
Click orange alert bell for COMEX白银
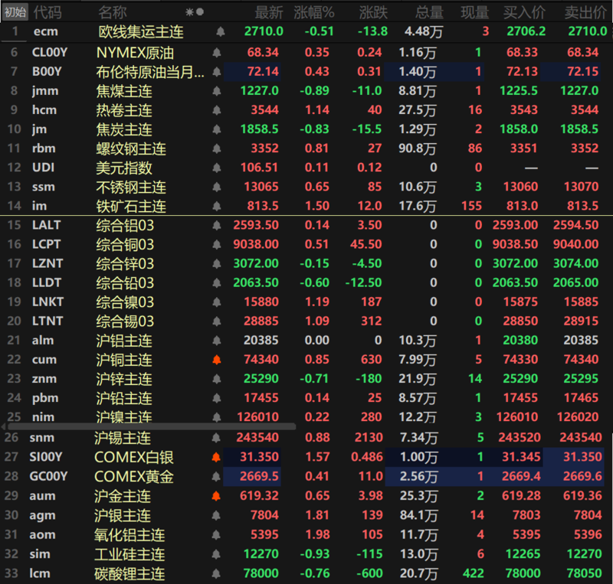[216, 457]
